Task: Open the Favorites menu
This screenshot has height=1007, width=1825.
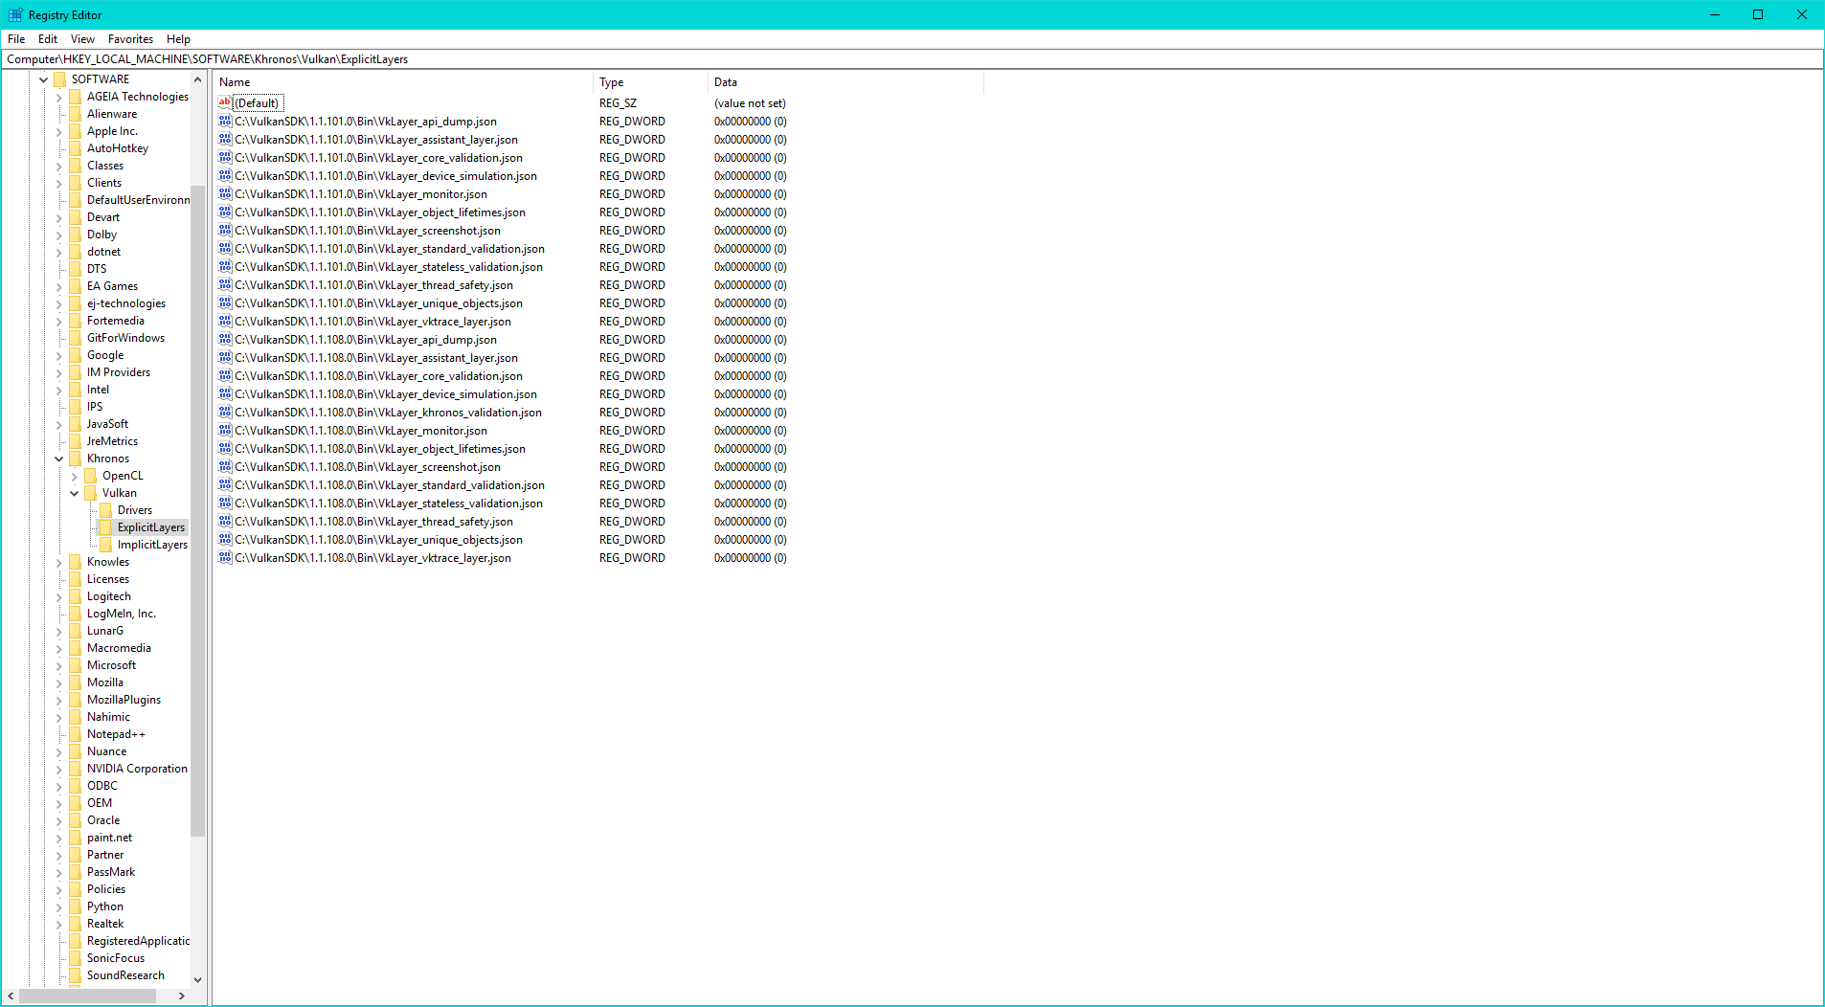Action: pyautogui.click(x=130, y=39)
